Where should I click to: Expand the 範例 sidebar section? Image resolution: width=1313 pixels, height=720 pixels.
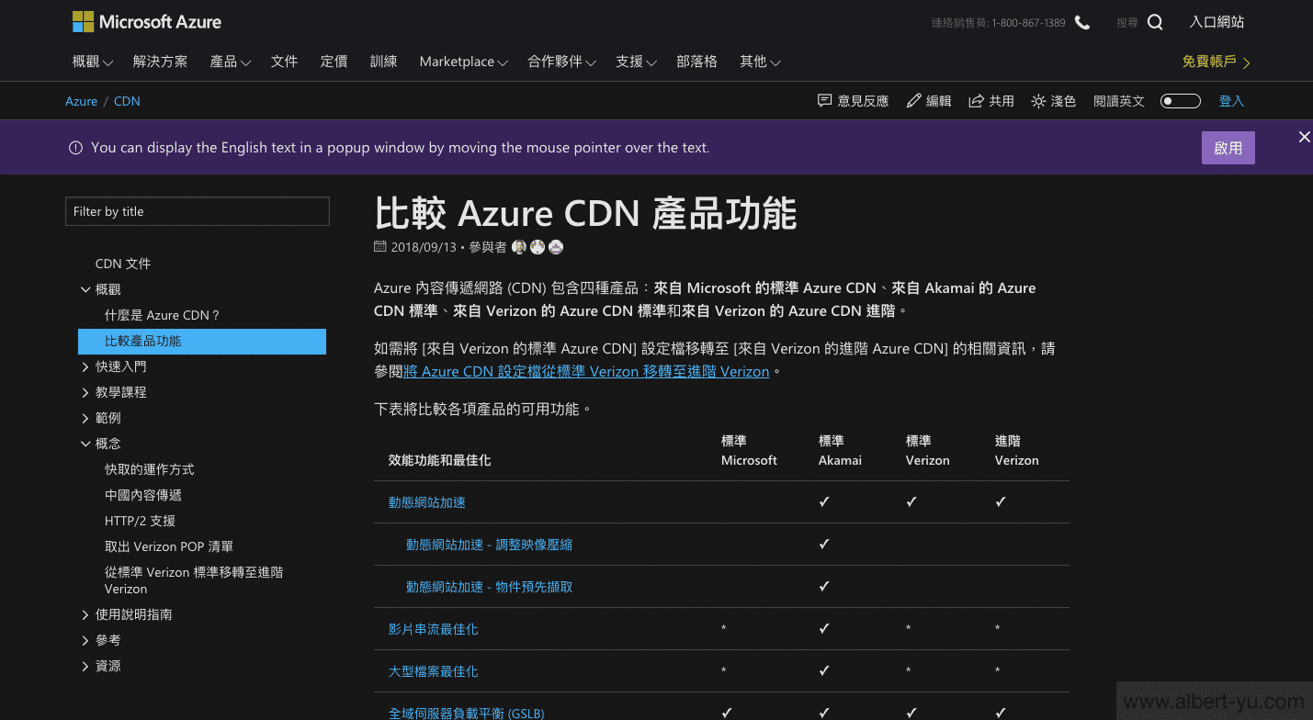pyautogui.click(x=85, y=418)
